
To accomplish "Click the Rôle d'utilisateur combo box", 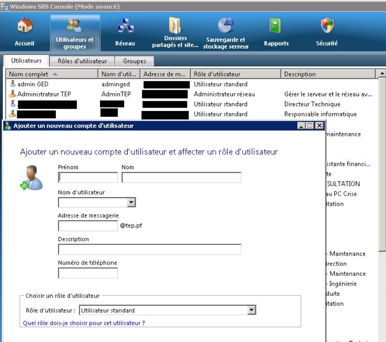I will click(167, 310).
